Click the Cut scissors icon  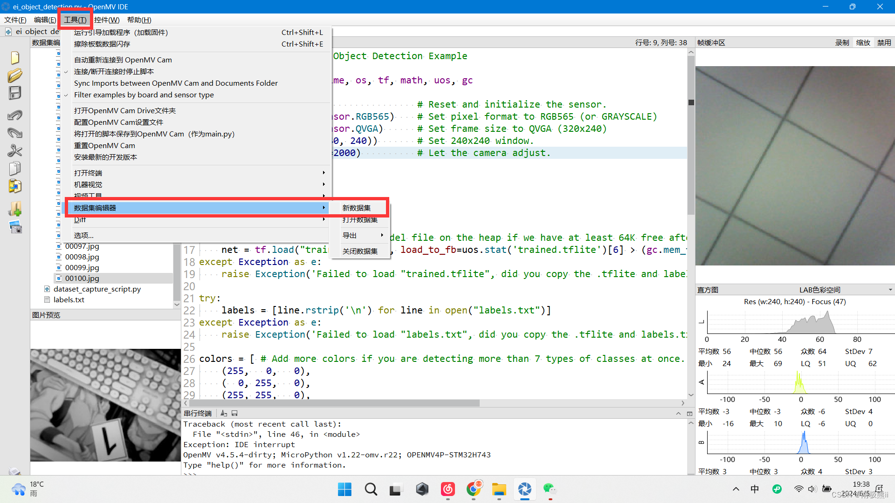pos(15,150)
